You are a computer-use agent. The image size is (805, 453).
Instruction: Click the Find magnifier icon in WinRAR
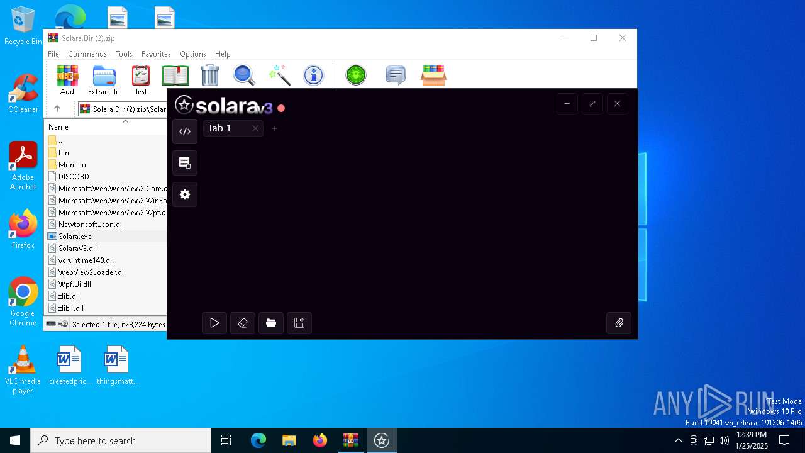tap(244, 75)
